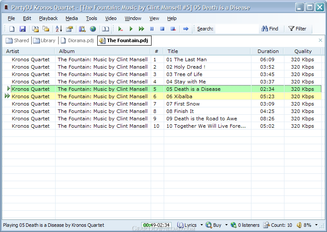Click the 00:49-02:34 playback progress indicator
Viewport: 327px width, 232px height.
tap(156, 225)
